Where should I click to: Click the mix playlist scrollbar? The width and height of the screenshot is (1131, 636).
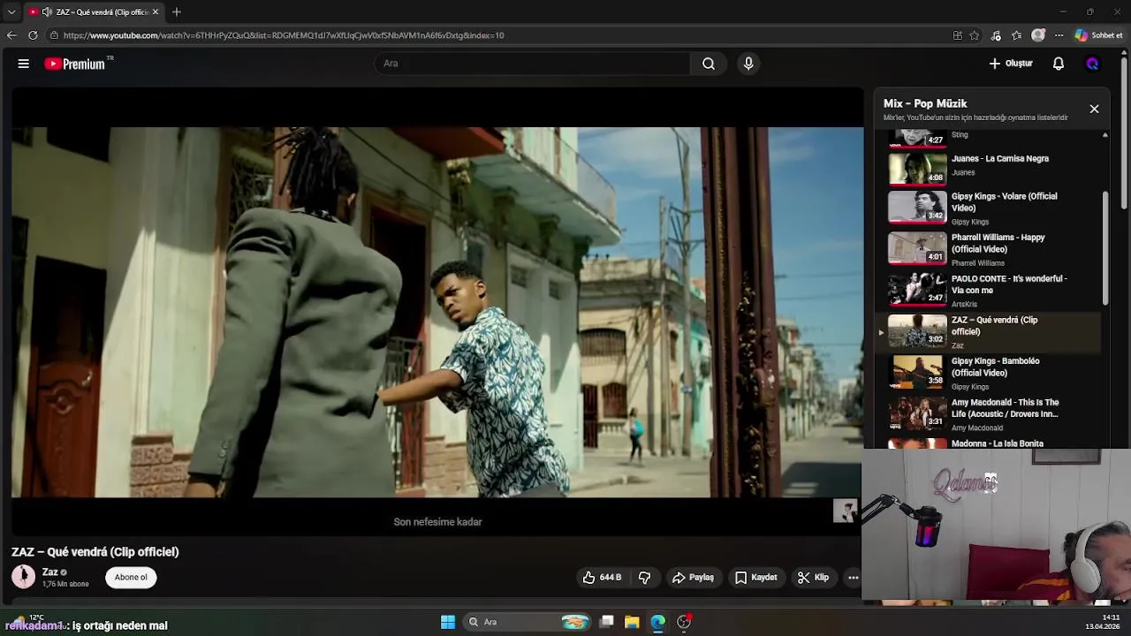(x=1105, y=247)
